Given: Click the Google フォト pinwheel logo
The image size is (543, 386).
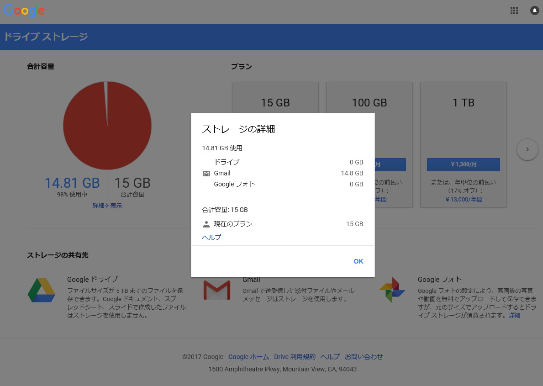Looking at the screenshot, I should [x=392, y=290].
